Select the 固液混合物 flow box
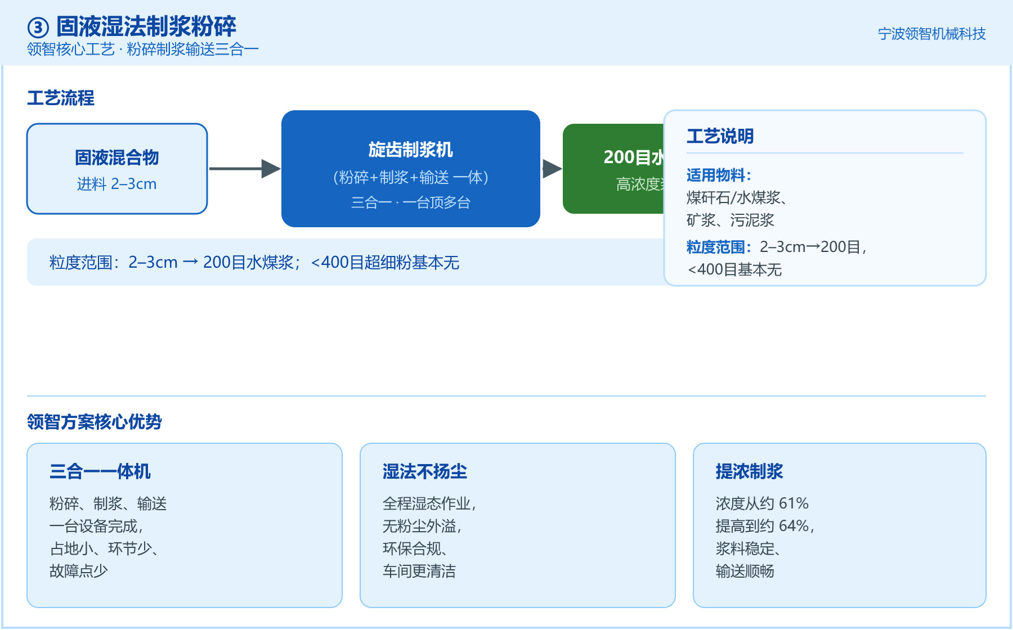The height and width of the screenshot is (630, 1013). 117,169
